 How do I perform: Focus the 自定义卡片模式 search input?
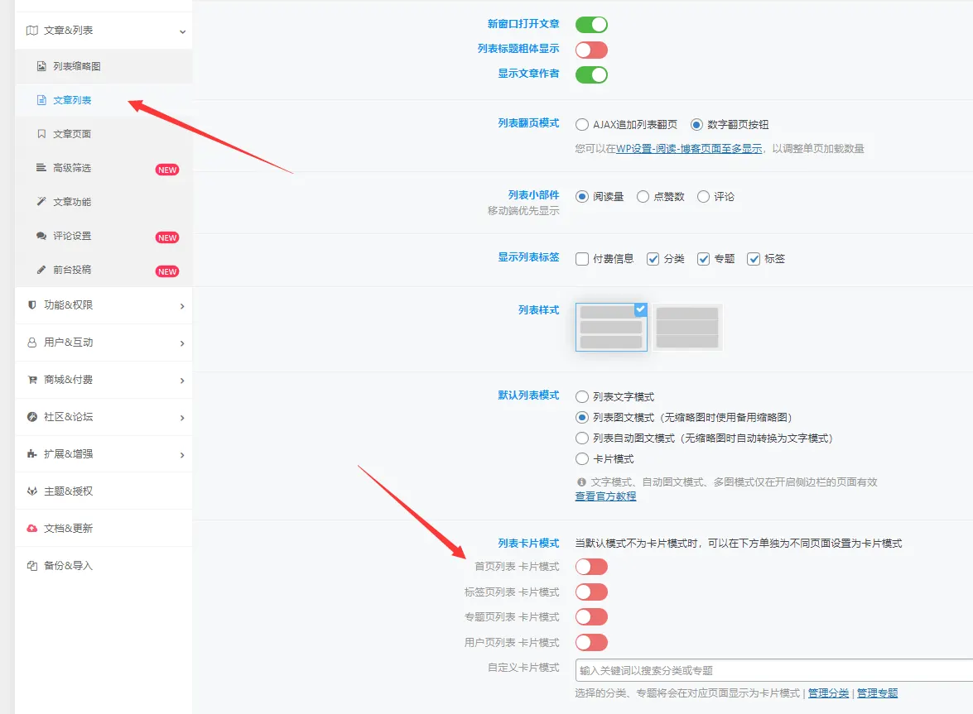(774, 671)
